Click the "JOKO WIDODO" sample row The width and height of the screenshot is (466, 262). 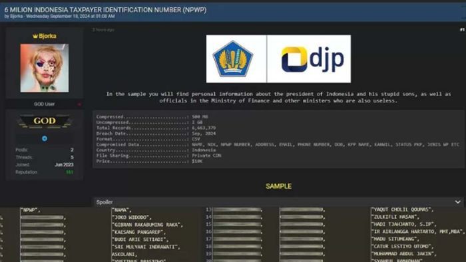pos(132,217)
